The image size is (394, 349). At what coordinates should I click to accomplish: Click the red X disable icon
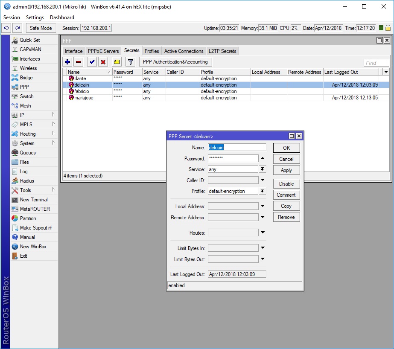(103, 62)
